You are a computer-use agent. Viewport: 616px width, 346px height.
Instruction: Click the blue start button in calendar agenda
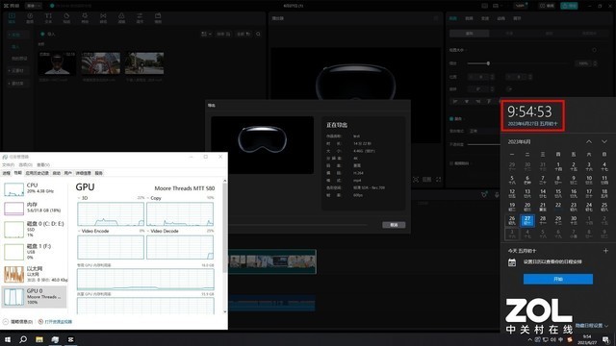[x=558, y=279]
